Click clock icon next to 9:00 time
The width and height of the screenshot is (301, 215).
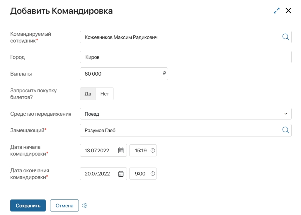[153, 174]
